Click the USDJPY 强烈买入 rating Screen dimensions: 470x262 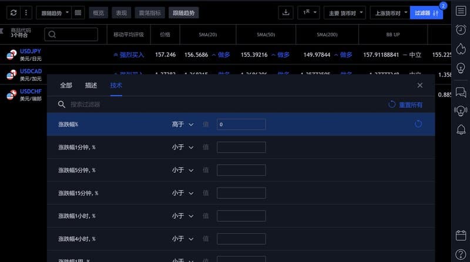[x=129, y=55]
